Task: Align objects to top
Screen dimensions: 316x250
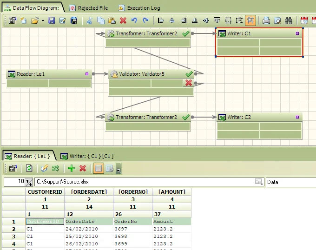Action: (217, 20)
